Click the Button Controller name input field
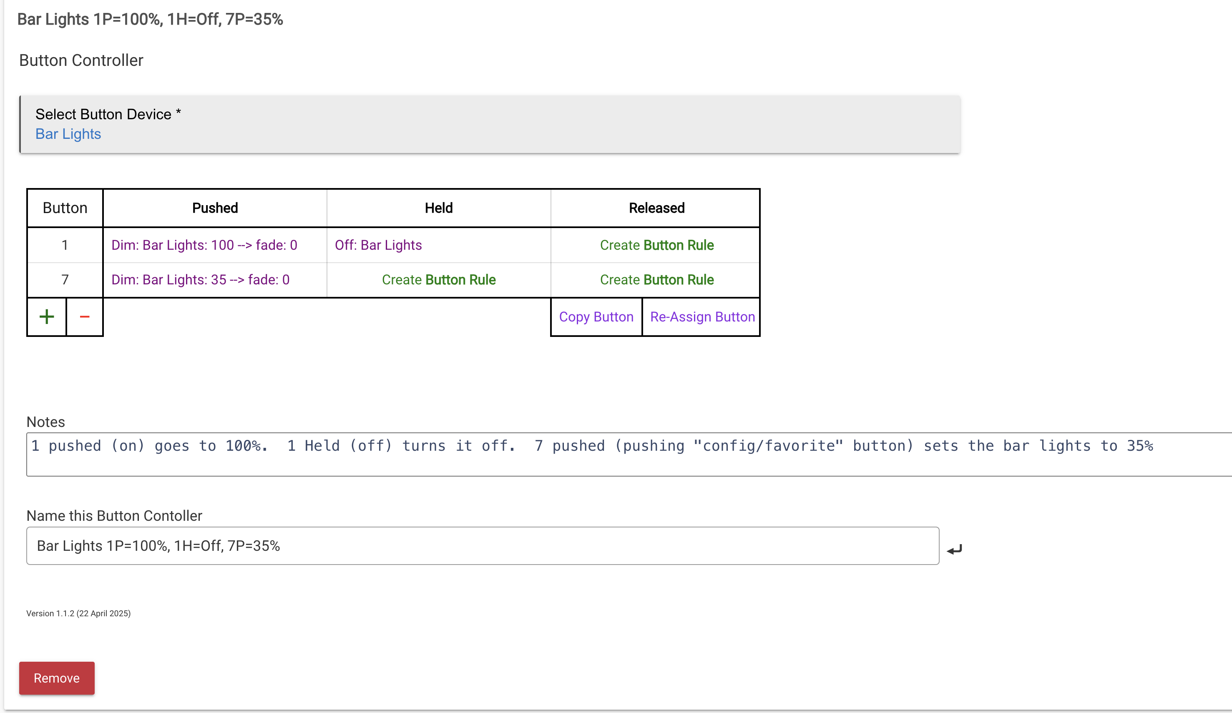Screen dimensions: 1232x713 482,546
